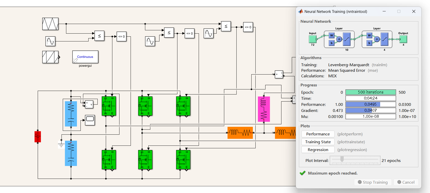Image resolution: width=430 pixels, height=193 pixels.
Task: Click the leftmost orange RL branch block
Action: [x=240, y=133]
